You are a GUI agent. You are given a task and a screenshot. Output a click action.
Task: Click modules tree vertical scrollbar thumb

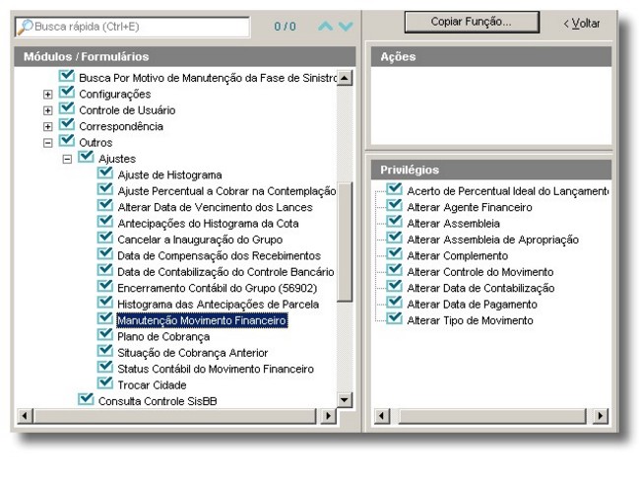coord(346,241)
